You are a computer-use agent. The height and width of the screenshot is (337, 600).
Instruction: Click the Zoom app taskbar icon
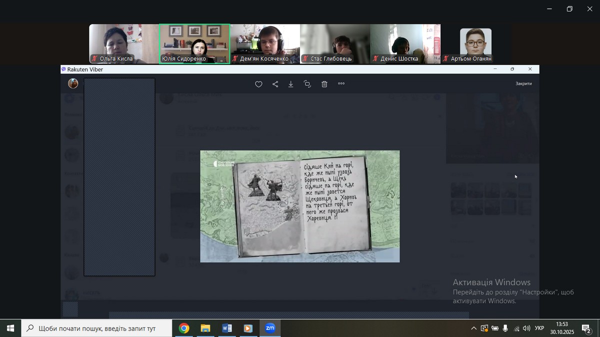click(270, 328)
